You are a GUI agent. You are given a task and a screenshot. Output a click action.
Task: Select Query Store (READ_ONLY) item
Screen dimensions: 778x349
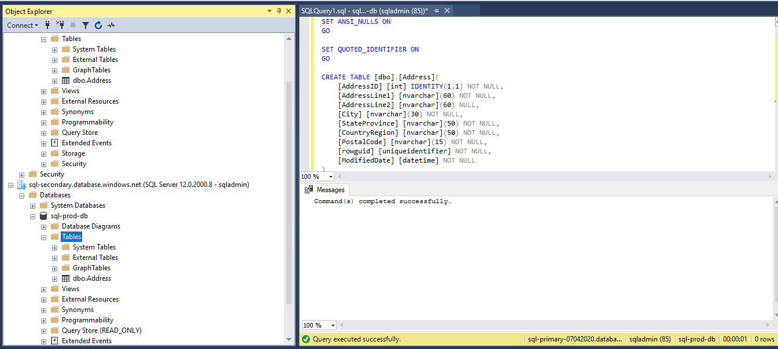point(102,330)
